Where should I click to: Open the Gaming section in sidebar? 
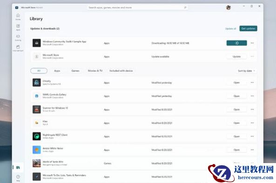pos(18,38)
